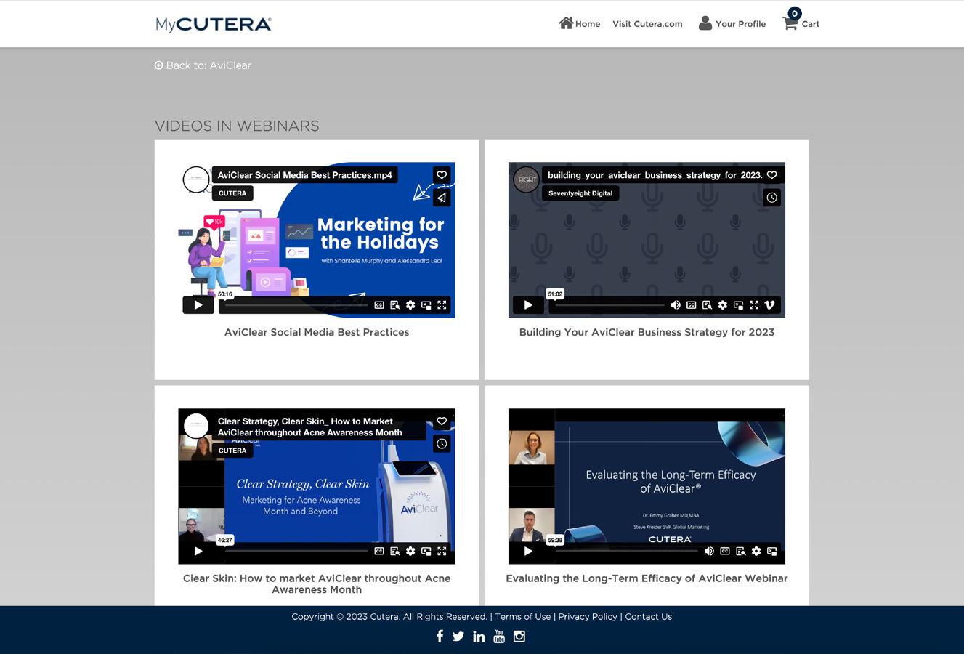This screenshot has height=654, width=964.
Task: Open transcript in Social Media Best Practices player
Action: pyautogui.click(x=395, y=305)
